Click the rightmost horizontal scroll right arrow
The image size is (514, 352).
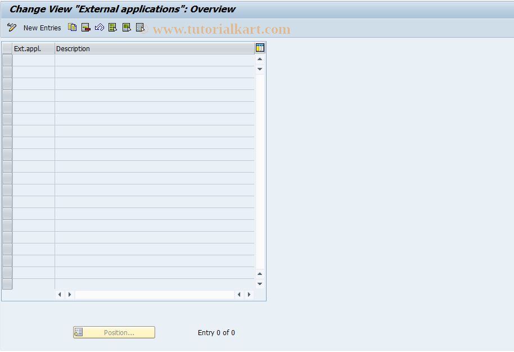click(249, 295)
